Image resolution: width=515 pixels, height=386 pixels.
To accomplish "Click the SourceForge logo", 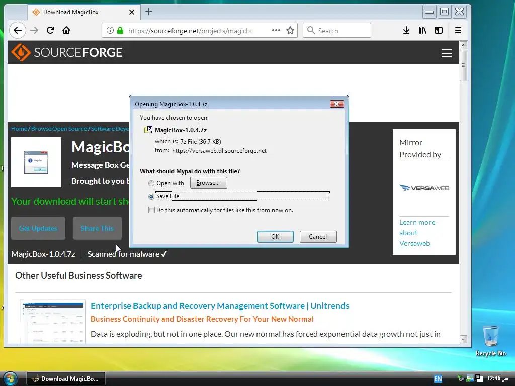I will [67, 52].
